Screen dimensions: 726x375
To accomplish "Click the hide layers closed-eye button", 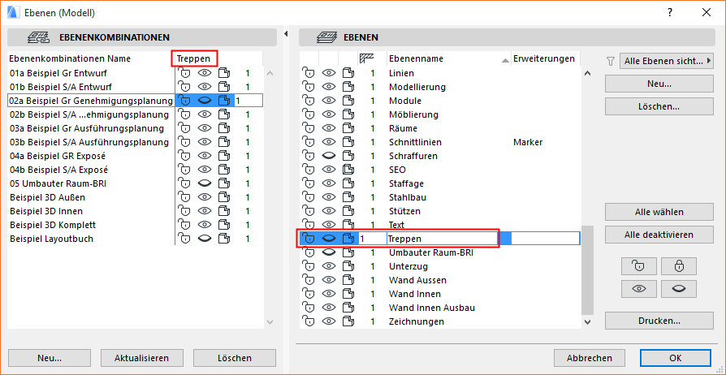I will (678, 289).
